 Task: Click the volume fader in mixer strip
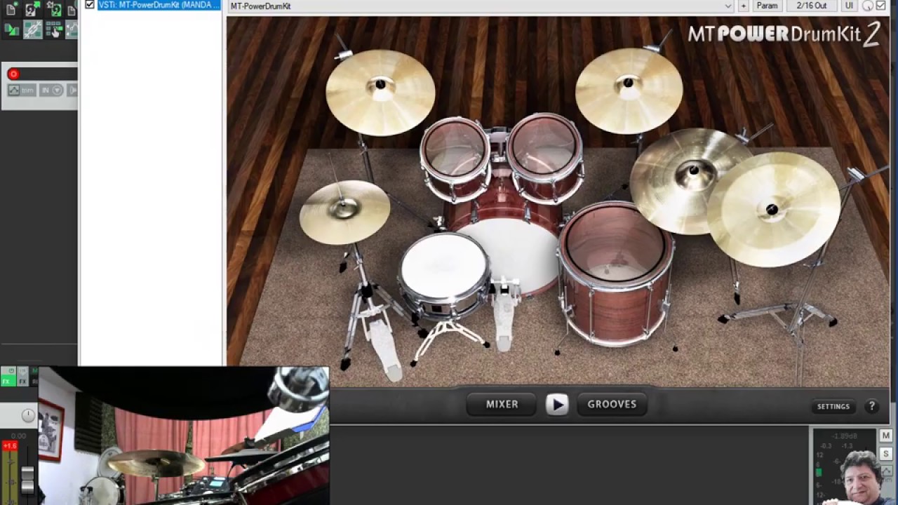click(x=27, y=479)
